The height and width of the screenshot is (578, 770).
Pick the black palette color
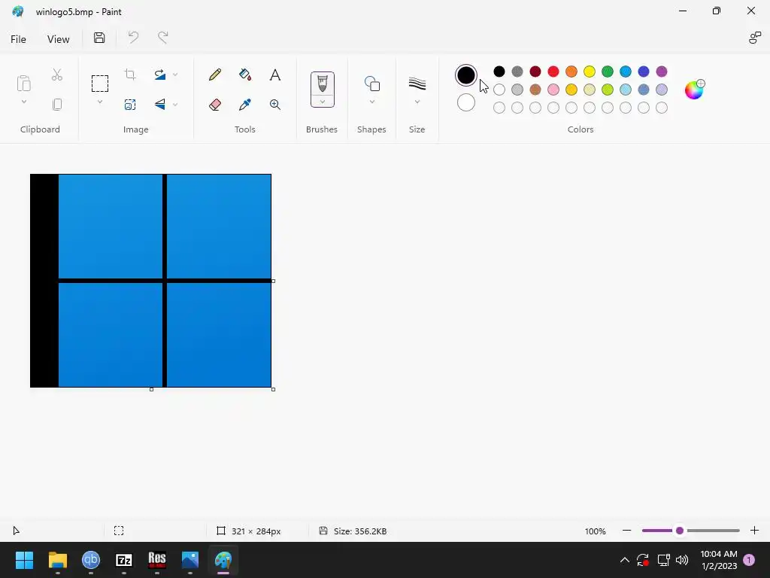pyautogui.click(x=499, y=71)
